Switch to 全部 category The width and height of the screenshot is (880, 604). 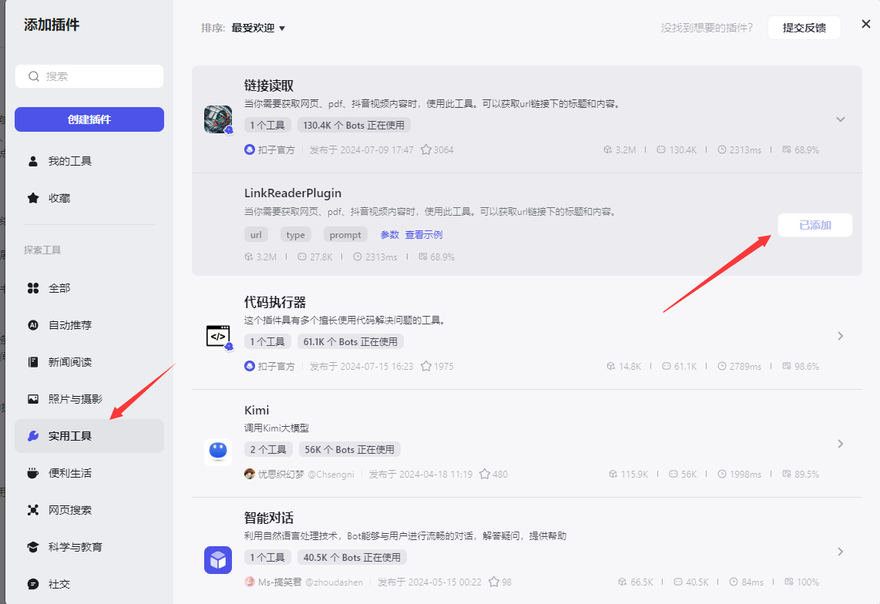point(89,289)
